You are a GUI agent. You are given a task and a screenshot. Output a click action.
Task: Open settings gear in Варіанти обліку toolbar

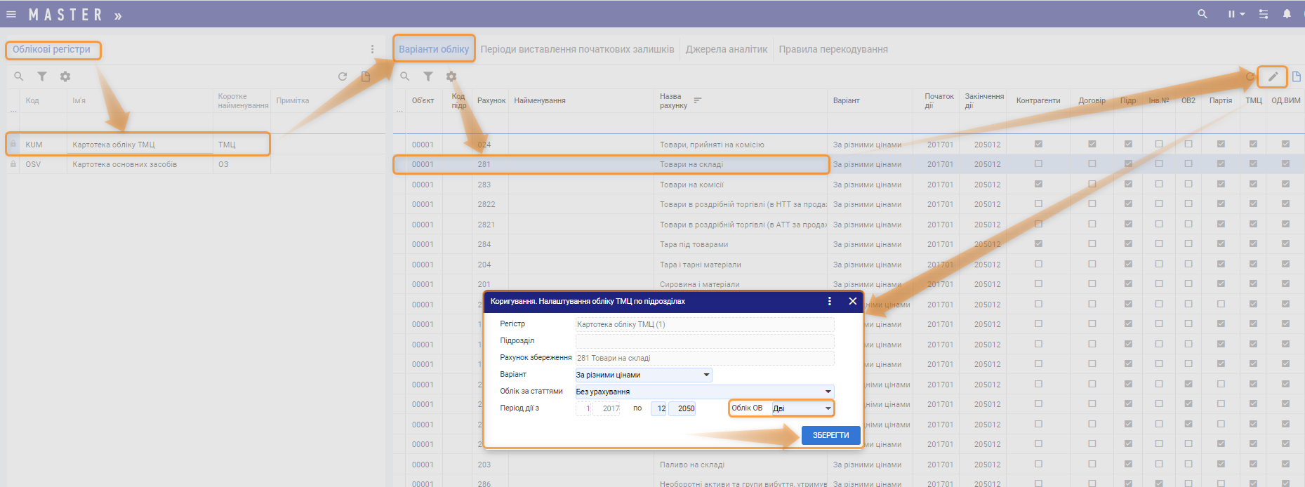click(x=451, y=76)
